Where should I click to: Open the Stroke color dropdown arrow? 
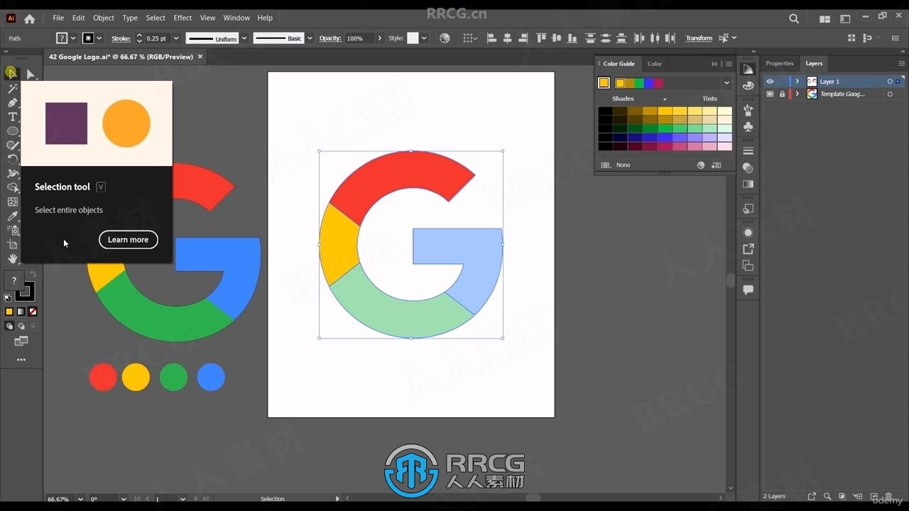pos(99,38)
